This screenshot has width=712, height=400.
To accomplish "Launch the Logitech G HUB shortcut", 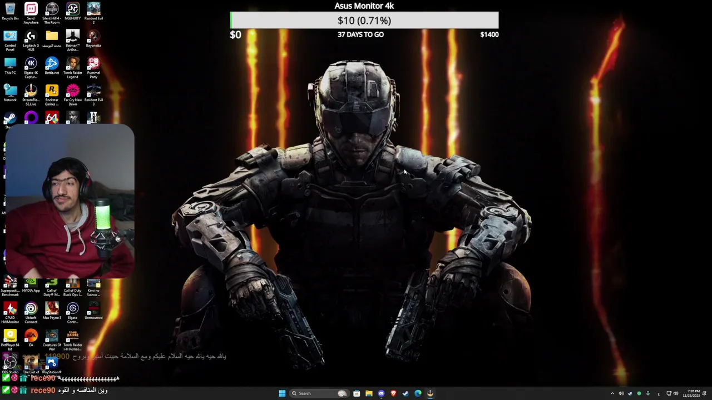I will (31, 41).
